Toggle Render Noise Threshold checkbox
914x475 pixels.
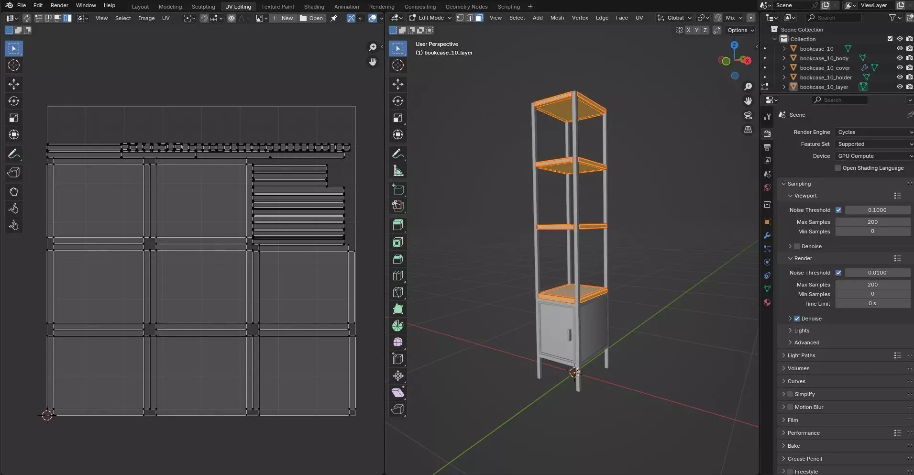click(x=838, y=273)
